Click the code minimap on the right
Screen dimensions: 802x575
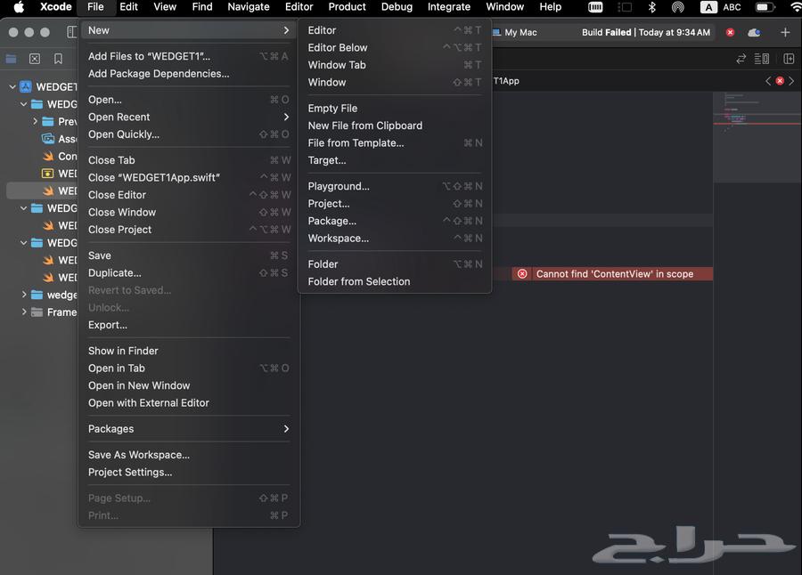point(756,125)
